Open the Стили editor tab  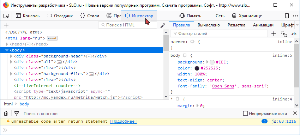pos(90,16)
